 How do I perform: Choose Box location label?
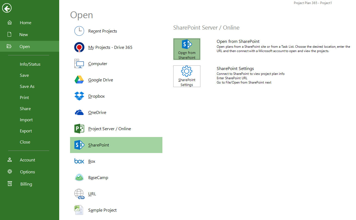tap(92, 161)
